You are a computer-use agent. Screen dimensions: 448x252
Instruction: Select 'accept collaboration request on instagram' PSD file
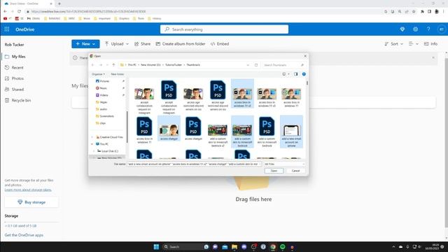[169, 97]
